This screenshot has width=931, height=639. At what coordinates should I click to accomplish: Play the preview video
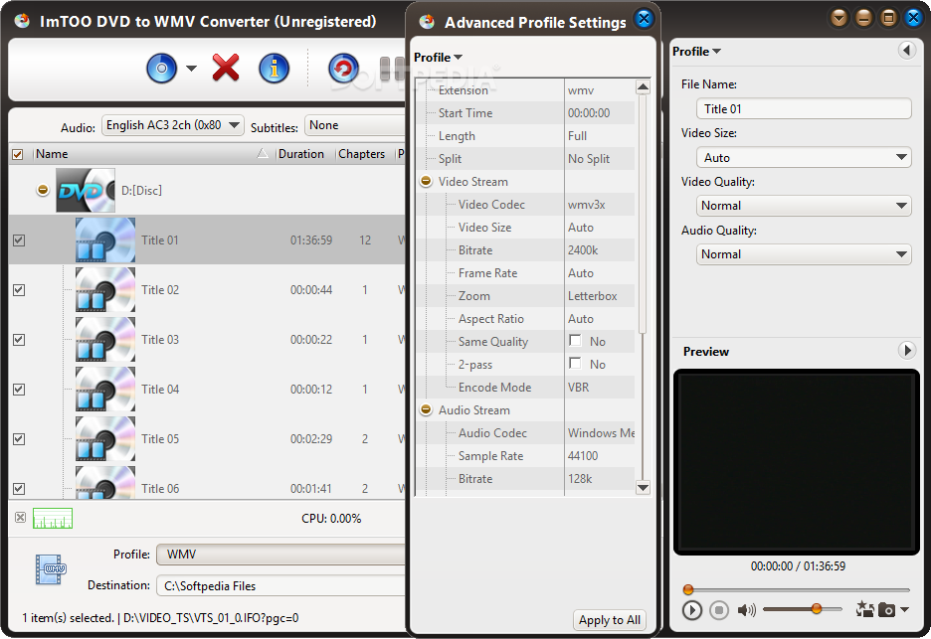click(x=691, y=610)
